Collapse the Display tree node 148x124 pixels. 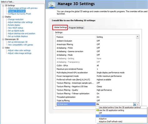tap(3, 17)
